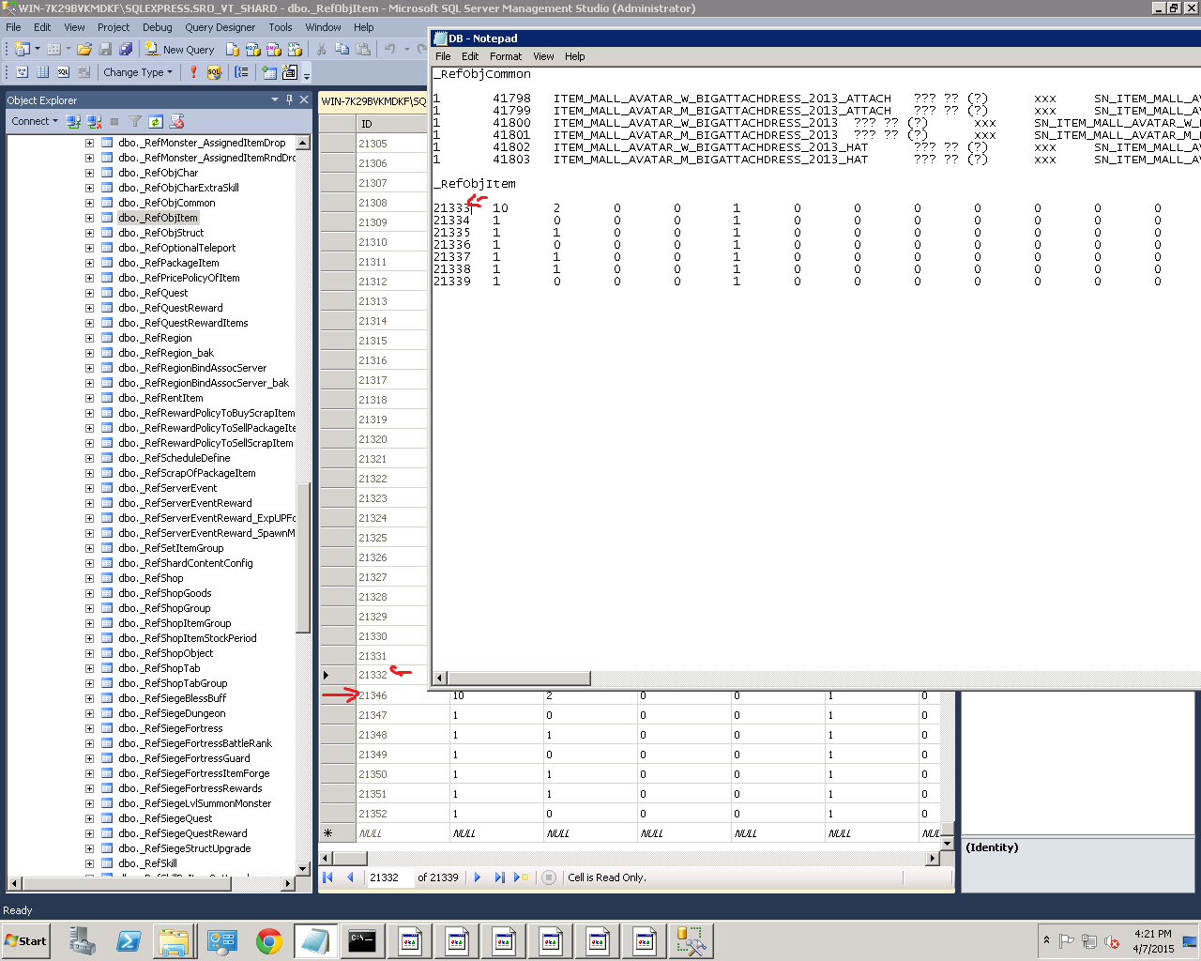Open the SSMS Debug menu

(157, 27)
